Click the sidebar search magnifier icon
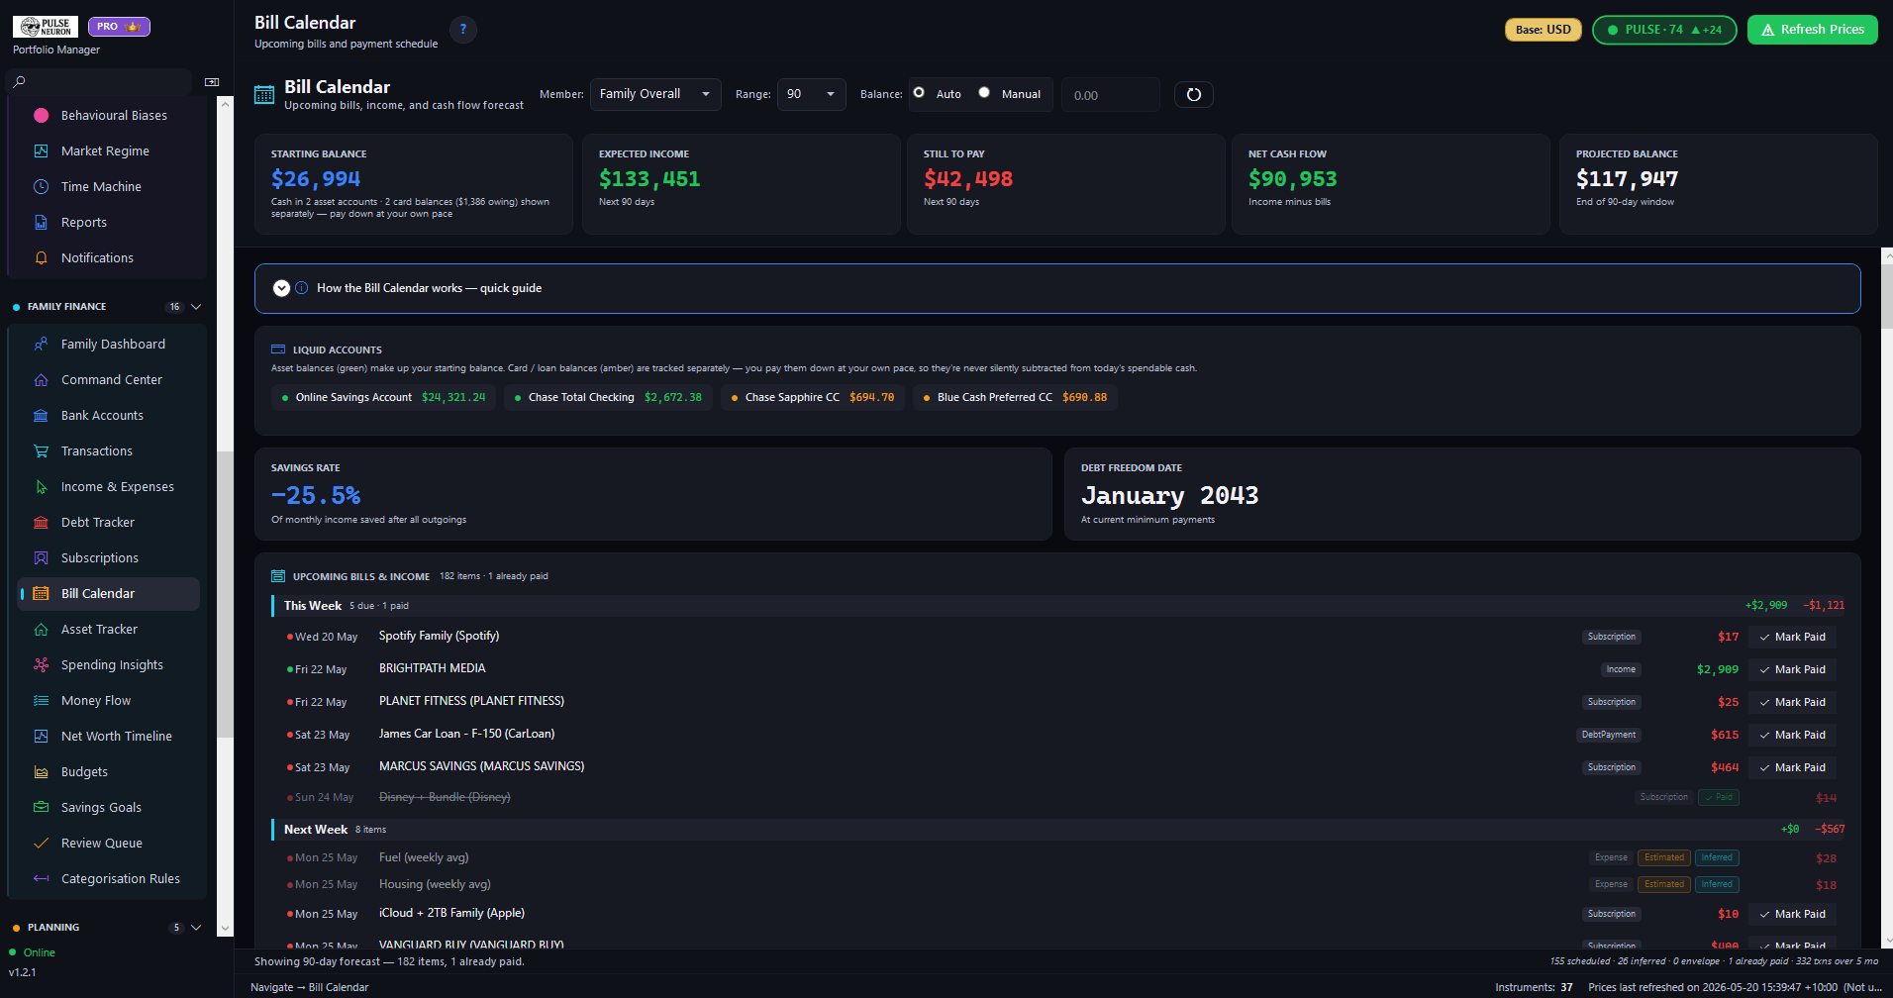1893x998 pixels. [19, 82]
